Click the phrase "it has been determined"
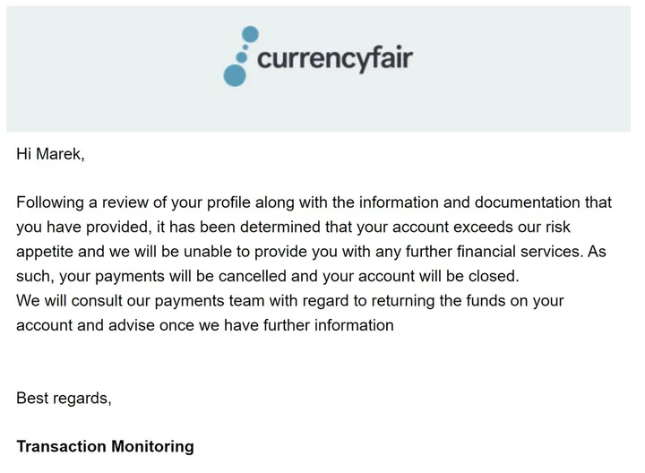645x473 pixels. (214, 228)
